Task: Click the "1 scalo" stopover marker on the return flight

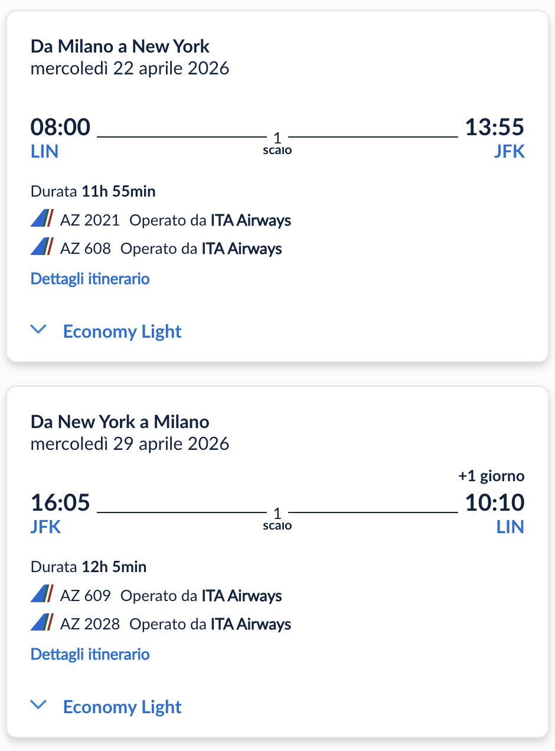Action: tap(277, 518)
